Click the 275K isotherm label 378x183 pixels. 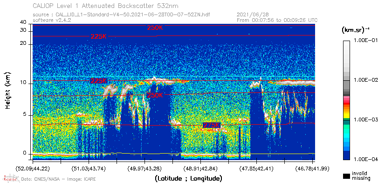(212, 125)
